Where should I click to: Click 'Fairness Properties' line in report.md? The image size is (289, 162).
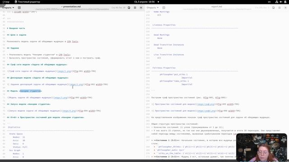(164, 68)
